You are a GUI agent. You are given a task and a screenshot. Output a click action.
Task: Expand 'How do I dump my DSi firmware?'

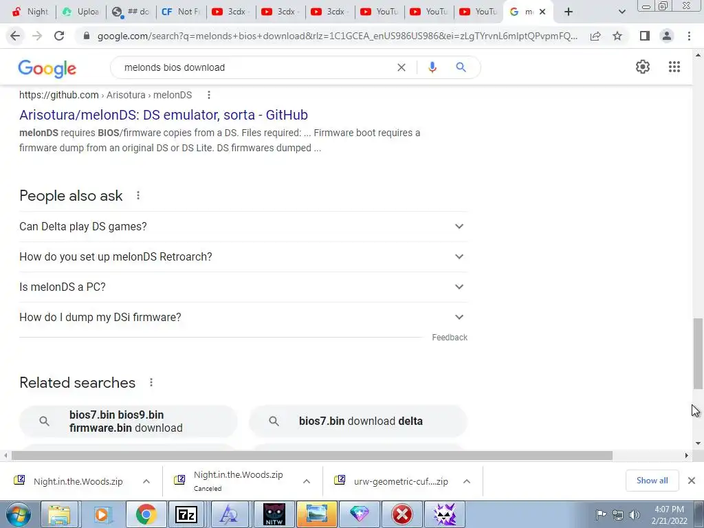coord(243,317)
